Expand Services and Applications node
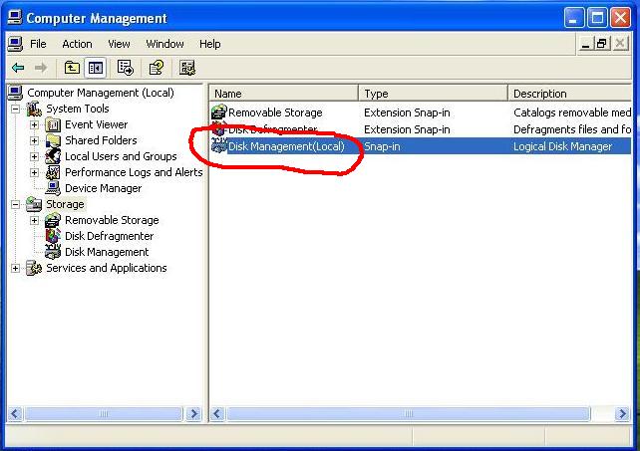Screen dimensions: 640x451 click(16, 268)
